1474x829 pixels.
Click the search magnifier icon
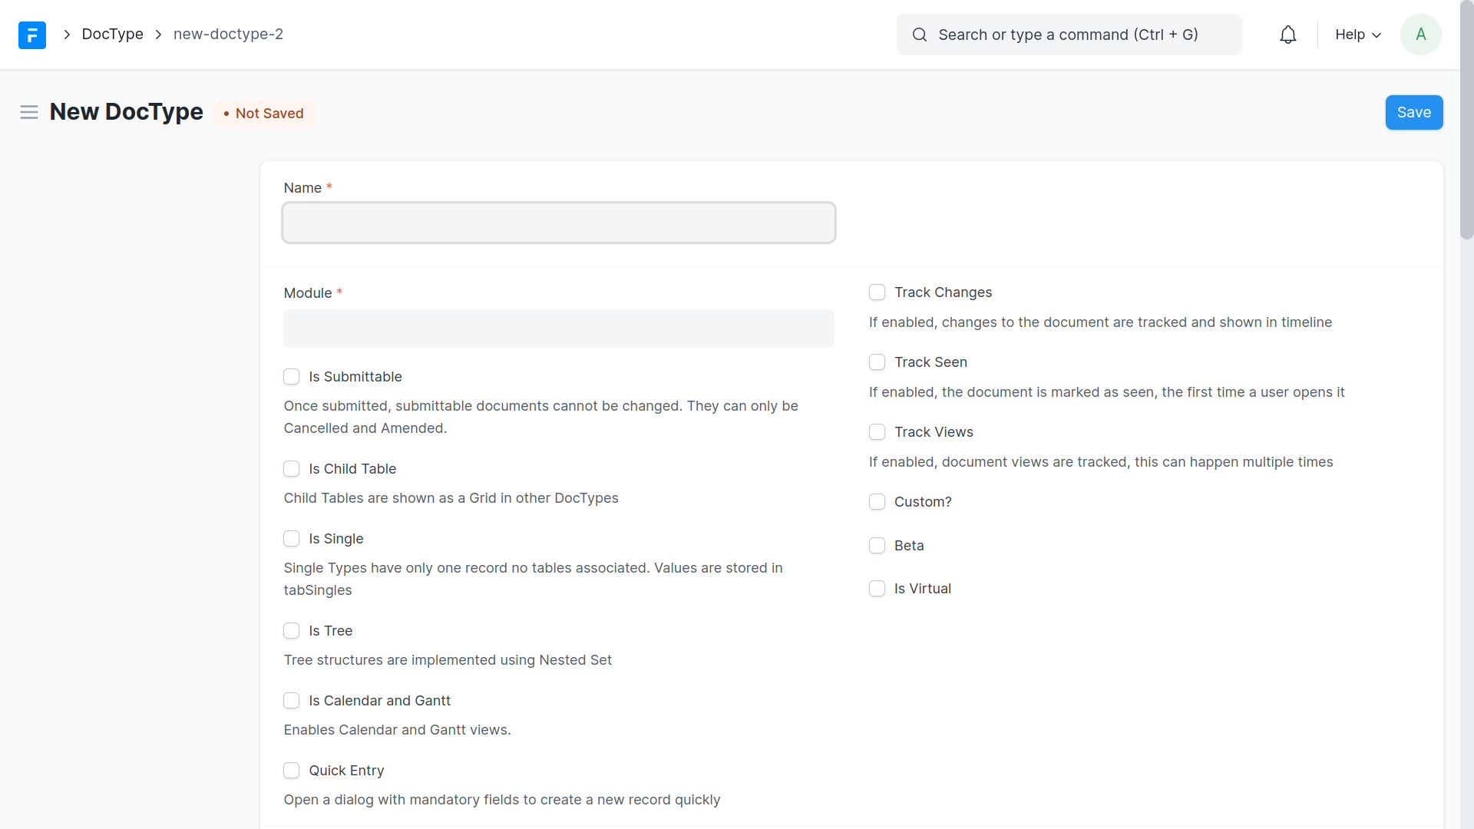[919, 35]
